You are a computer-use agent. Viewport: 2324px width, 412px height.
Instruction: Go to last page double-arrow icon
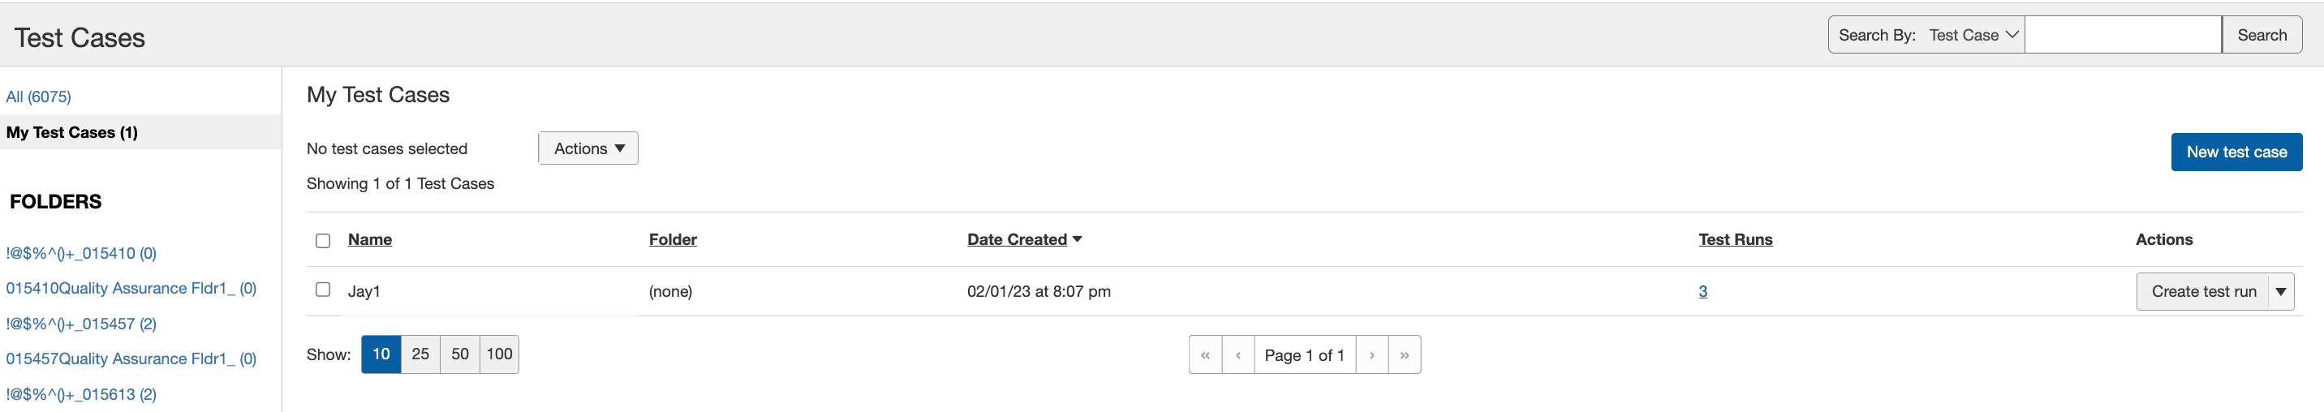(x=1405, y=355)
